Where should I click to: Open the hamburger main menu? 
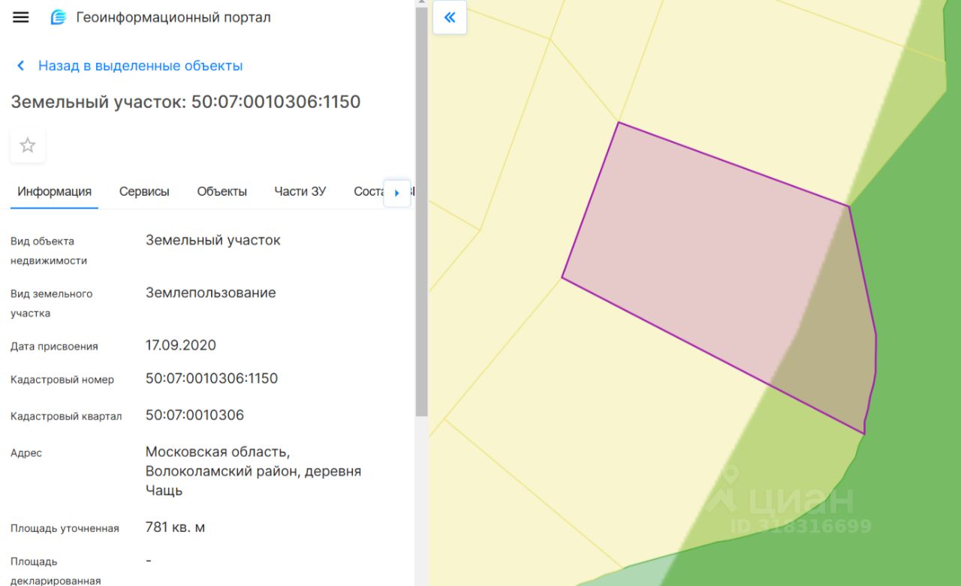pyautogui.click(x=21, y=17)
